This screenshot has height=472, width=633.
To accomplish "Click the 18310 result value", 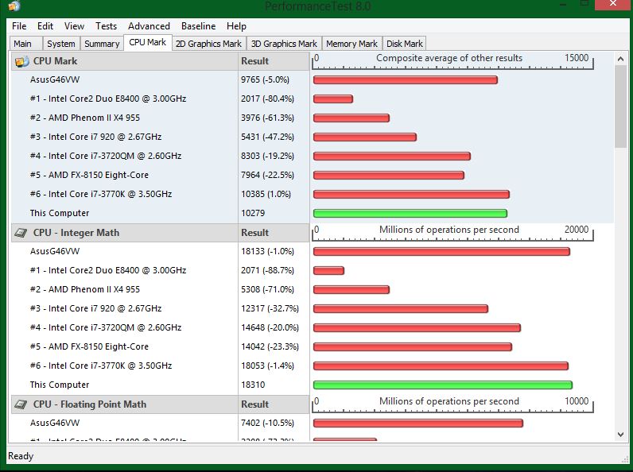I will tap(253, 385).
